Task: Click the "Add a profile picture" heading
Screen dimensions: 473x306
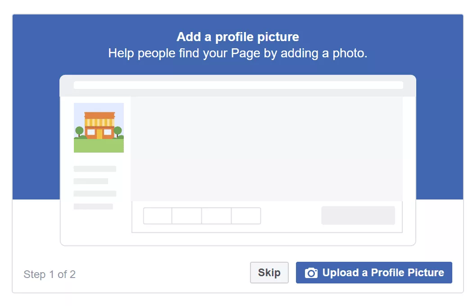Action: (237, 37)
